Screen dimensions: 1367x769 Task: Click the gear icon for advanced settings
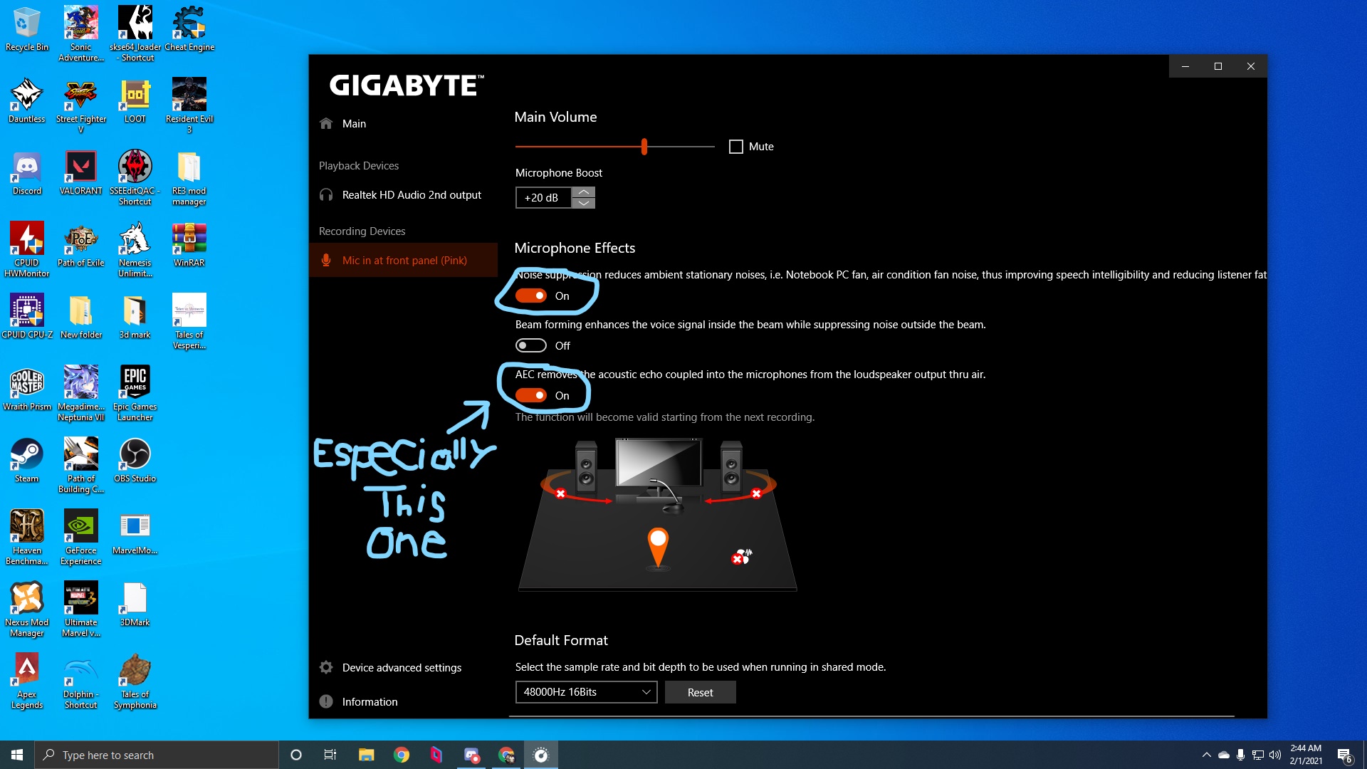pyautogui.click(x=326, y=667)
